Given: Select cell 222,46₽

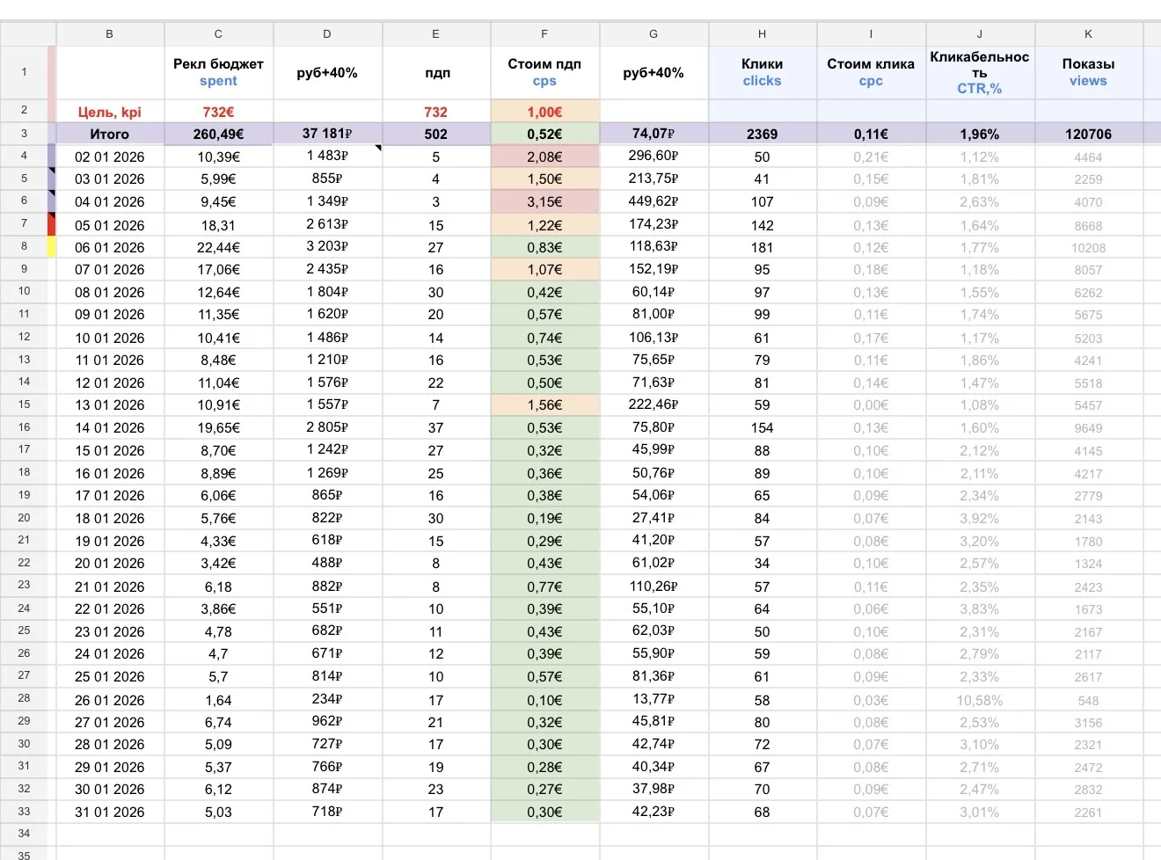Looking at the screenshot, I should 654,404.
